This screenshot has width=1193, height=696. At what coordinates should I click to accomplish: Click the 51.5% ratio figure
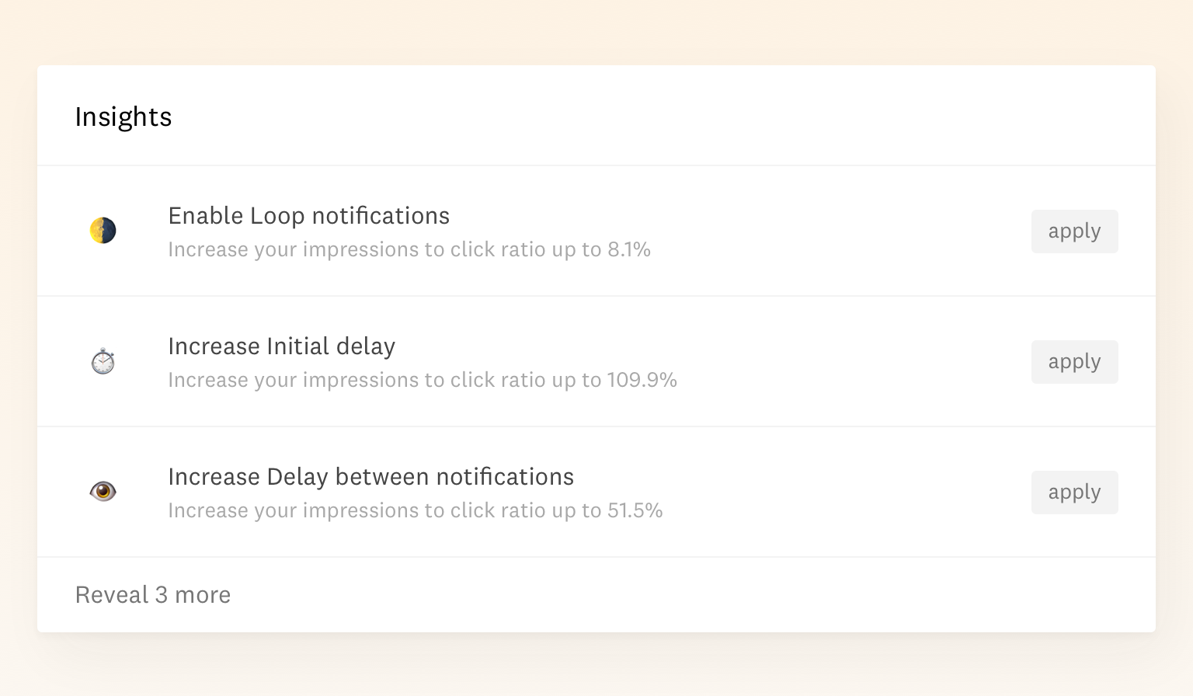point(635,510)
